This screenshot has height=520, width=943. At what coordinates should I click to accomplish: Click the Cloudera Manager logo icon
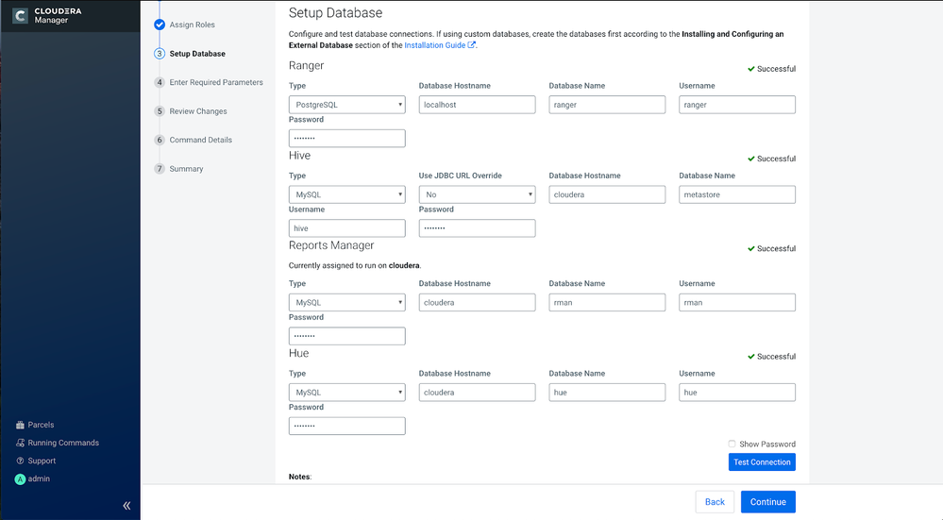coord(21,16)
